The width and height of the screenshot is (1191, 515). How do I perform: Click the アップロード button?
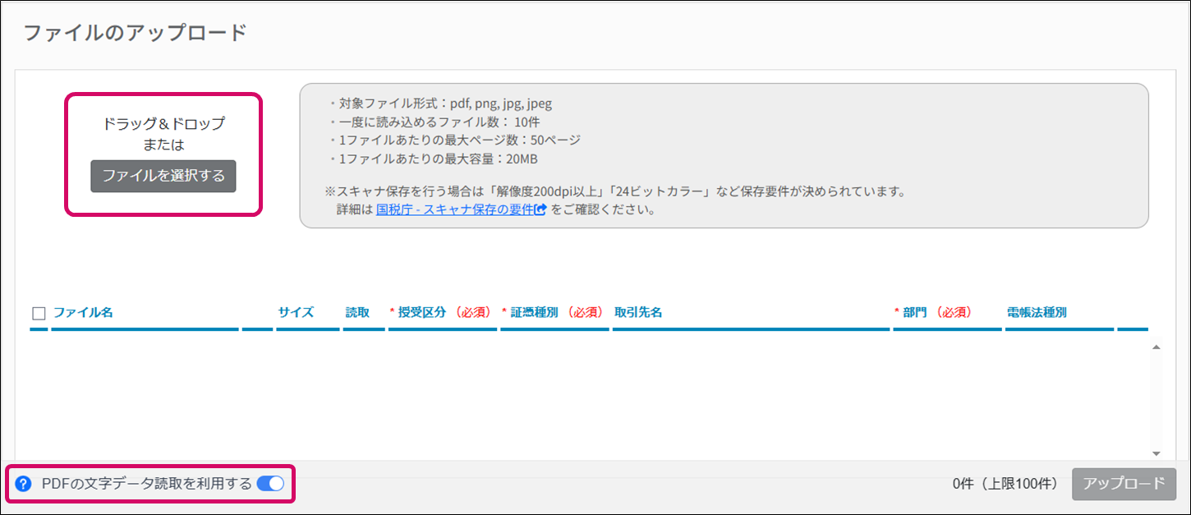point(1124,484)
